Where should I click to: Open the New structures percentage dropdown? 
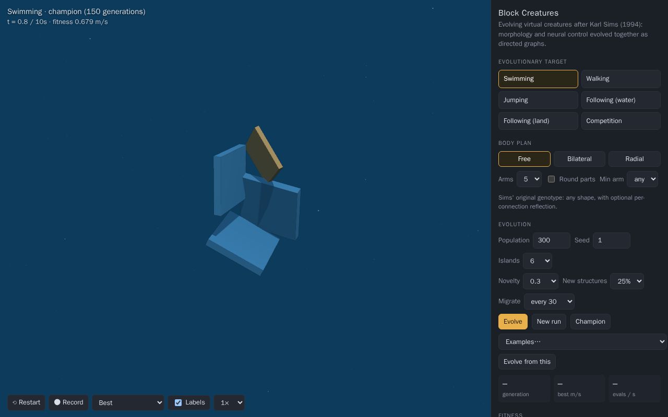point(627,281)
